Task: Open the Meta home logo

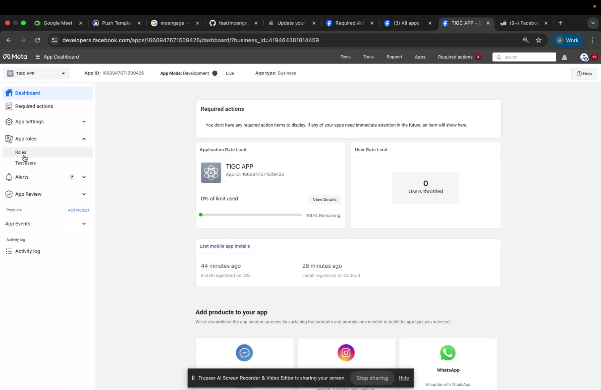Action: [14, 57]
